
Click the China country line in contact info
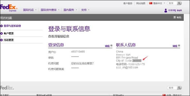pyautogui.click(x=120, y=52)
